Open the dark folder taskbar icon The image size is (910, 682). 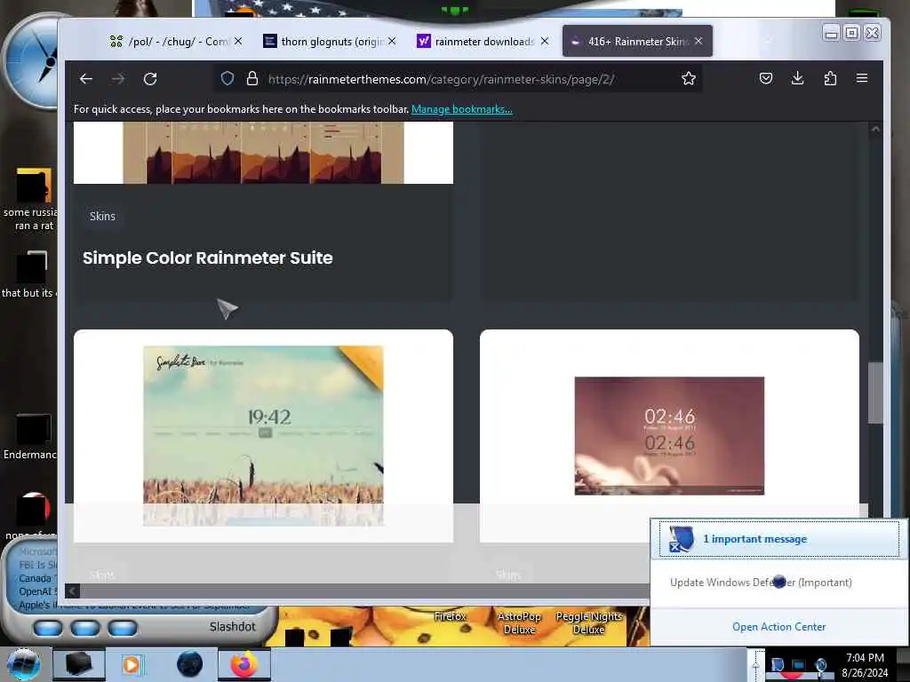tap(79, 664)
